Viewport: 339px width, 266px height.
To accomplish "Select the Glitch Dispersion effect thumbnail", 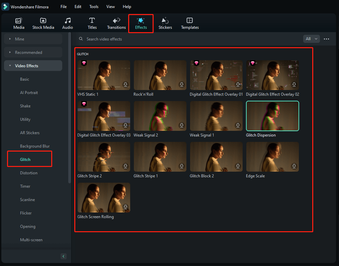I will (272, 116).
